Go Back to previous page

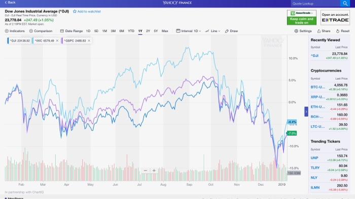[10, 2]
